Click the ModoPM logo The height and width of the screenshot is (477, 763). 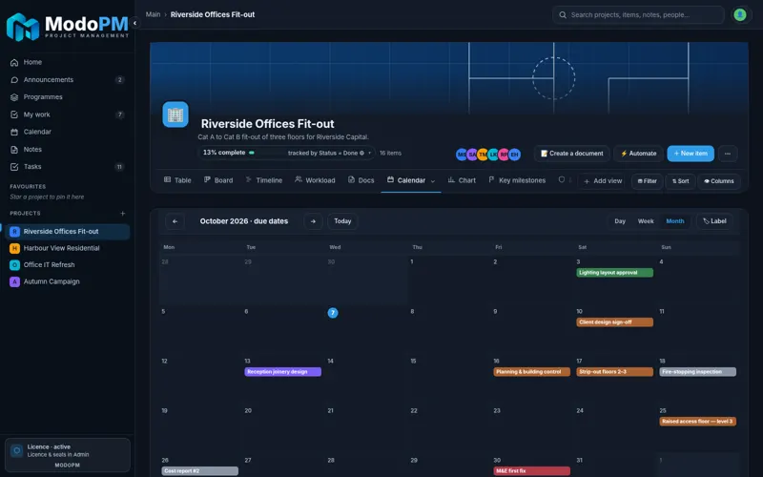[x=67, y=27]
